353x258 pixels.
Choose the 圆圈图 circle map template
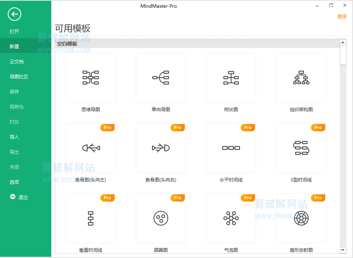click(161, 218)
